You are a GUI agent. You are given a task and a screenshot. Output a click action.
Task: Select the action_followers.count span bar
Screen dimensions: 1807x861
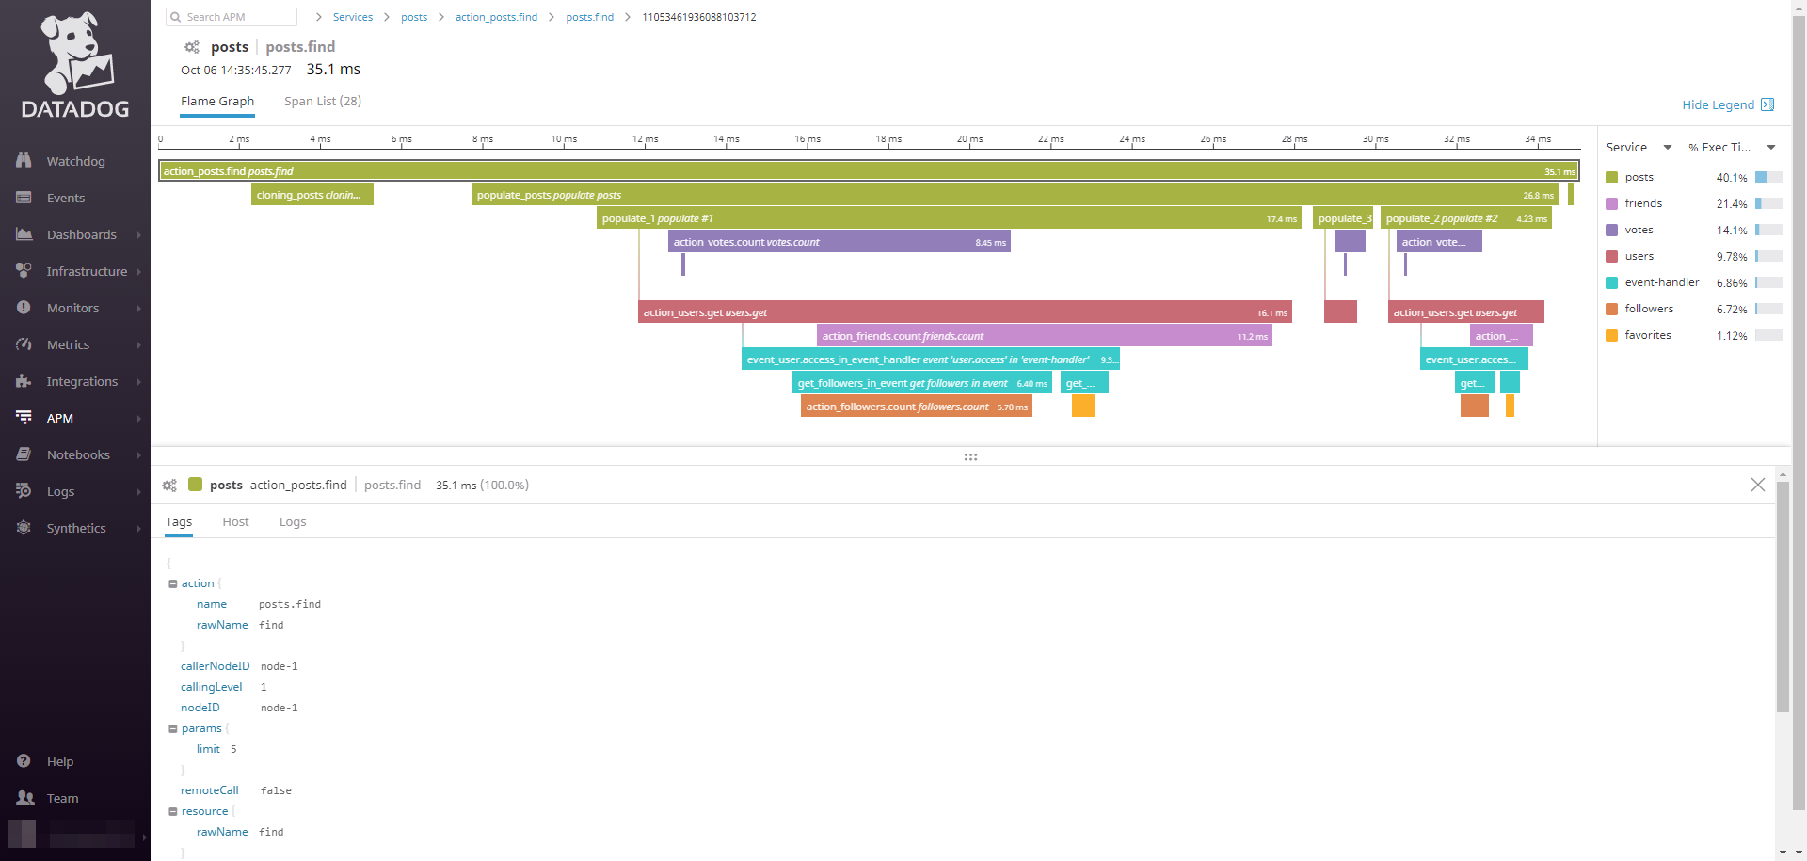point(917,407)
